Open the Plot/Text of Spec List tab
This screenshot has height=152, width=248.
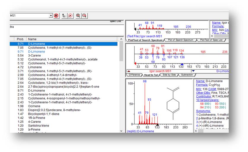211,40
